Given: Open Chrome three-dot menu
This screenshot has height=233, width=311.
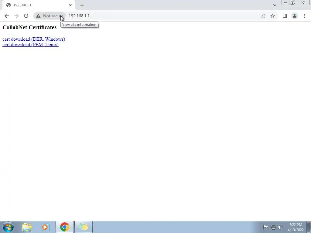Looking at the screenshot, I should pos(304,16).
